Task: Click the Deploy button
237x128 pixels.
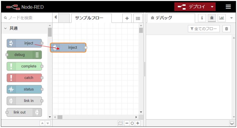Action: coord(192,7)
